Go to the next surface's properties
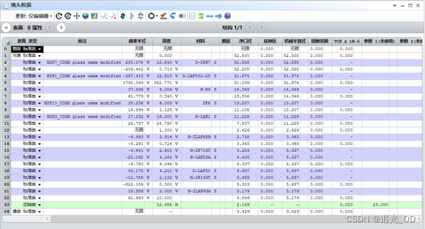This screenshot has height=229, width=425. tap(61, 28)
